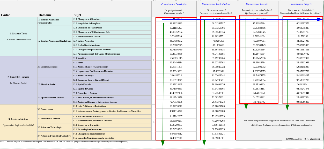Click the Connaissance Contextualisée column header
The width and height of the screenshot is (324, 149).
216,4
